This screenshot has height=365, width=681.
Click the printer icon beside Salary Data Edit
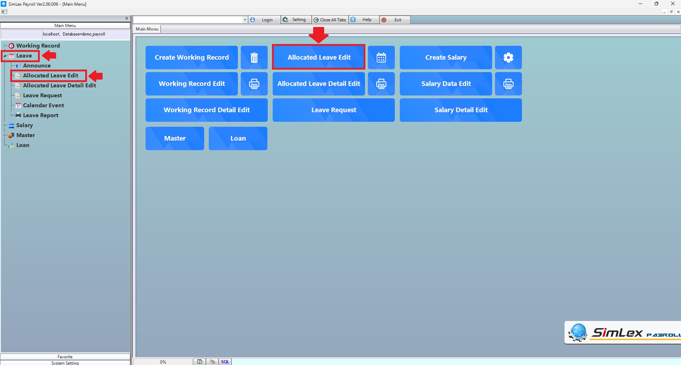(508, 84)
